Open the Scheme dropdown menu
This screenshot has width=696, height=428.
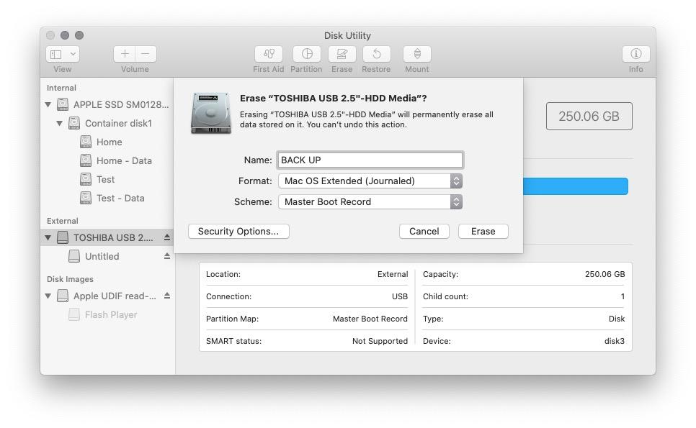click(370, 201)
